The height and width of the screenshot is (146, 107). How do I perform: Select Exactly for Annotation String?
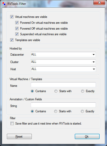82,111
